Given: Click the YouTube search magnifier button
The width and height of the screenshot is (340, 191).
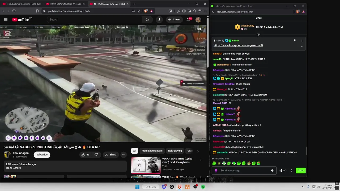Looking at the screenshot, I should pos(147,20).
